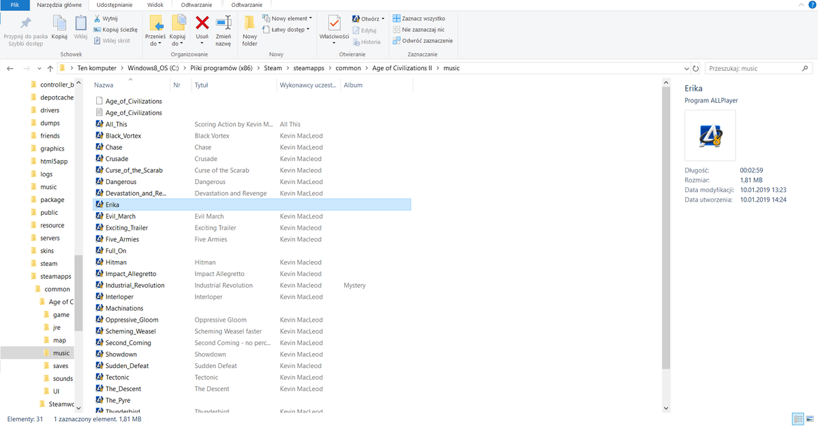Switch to large icons view in status bar

[809, 419]
